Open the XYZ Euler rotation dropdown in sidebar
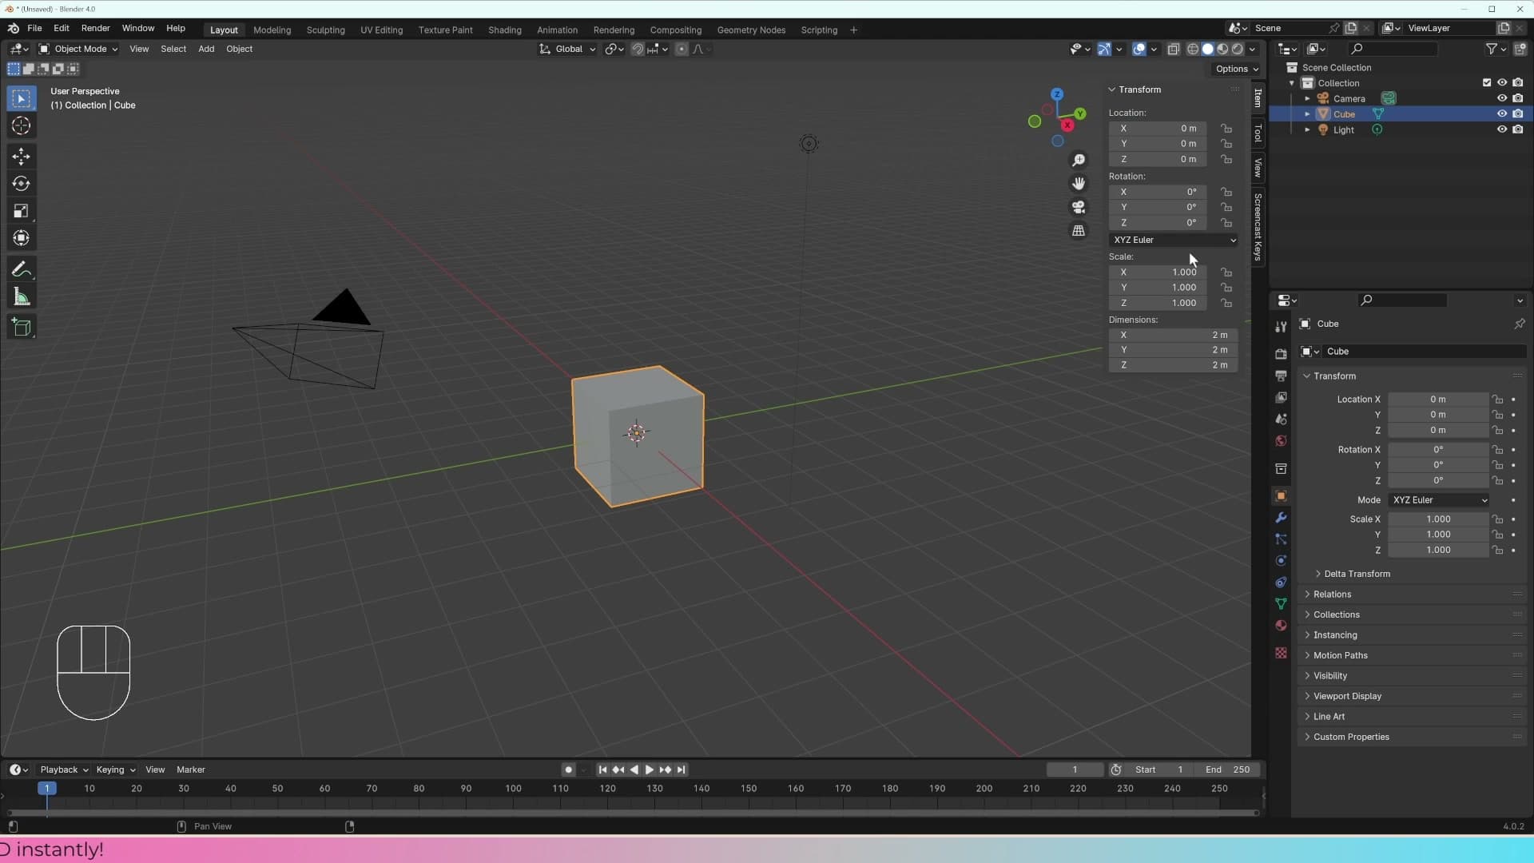Screen dimensions: 1534x863 pos(1173,240)
